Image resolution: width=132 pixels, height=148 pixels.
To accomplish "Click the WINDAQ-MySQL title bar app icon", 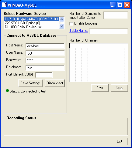I will (x=4, y=5).
